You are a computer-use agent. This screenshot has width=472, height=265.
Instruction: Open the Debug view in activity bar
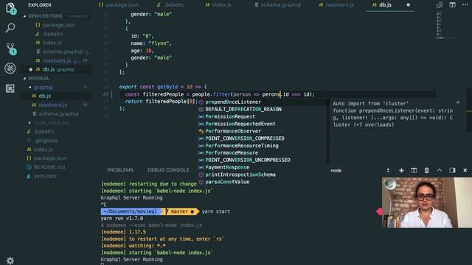pos(10,68)
